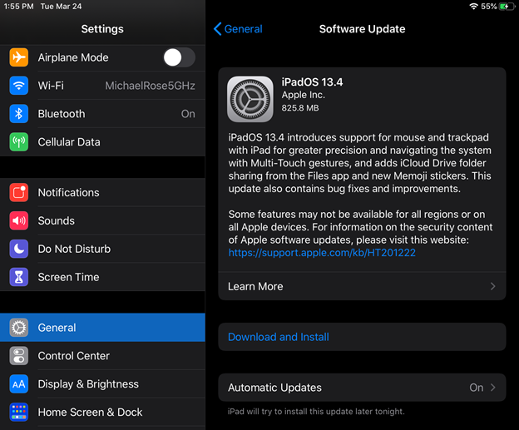Open Display & Brightness settings

pyautogui.click(x=102, y=383)
